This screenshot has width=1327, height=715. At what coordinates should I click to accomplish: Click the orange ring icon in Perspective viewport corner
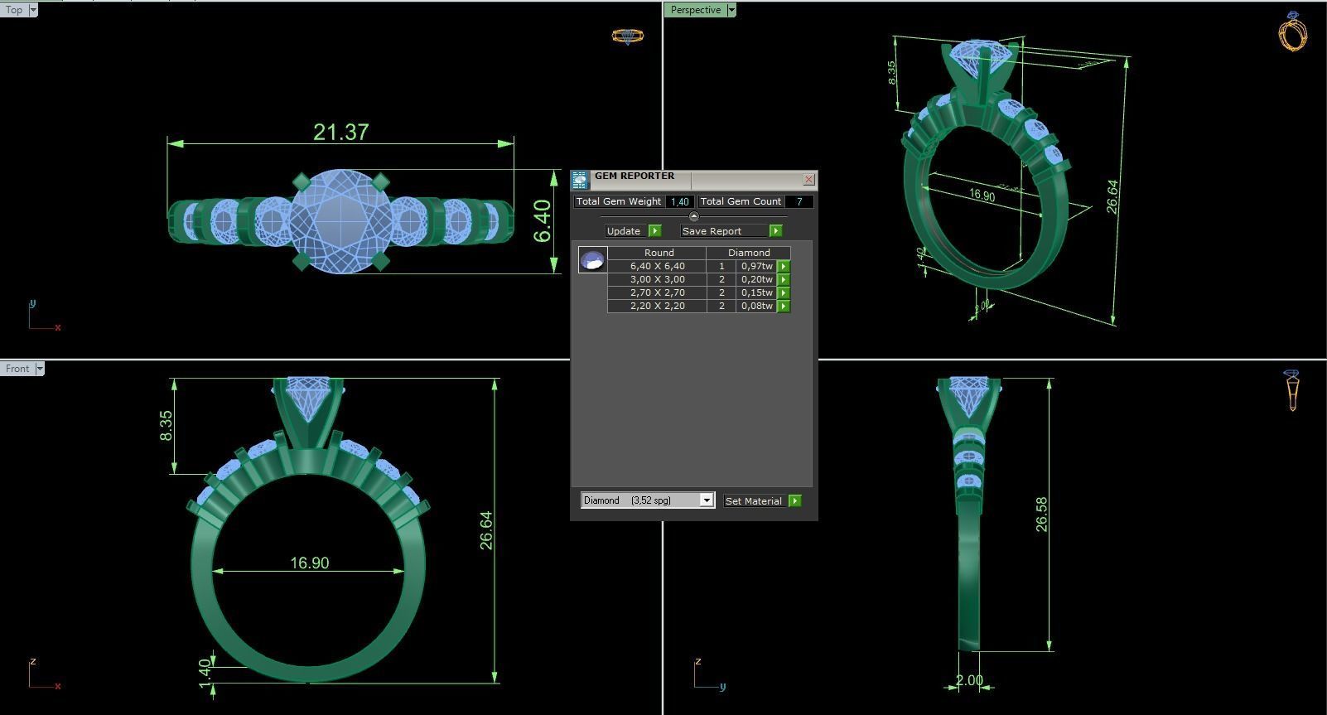tap(1293, 31)
